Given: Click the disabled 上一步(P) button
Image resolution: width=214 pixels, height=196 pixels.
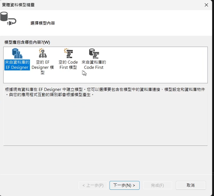Looking at the screenshot, I should point(93,185).
